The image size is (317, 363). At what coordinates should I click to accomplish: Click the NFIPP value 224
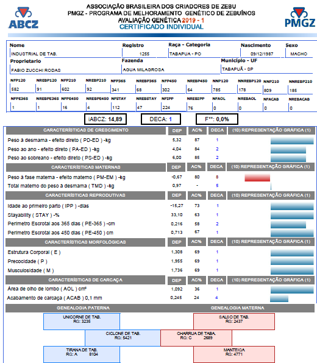click(166, 108)
